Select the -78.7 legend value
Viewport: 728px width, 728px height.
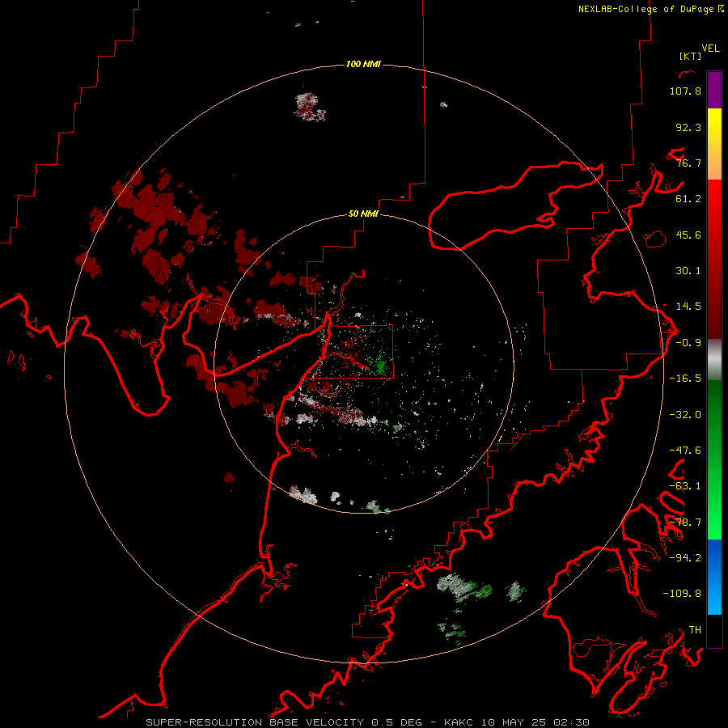(685, 523)
